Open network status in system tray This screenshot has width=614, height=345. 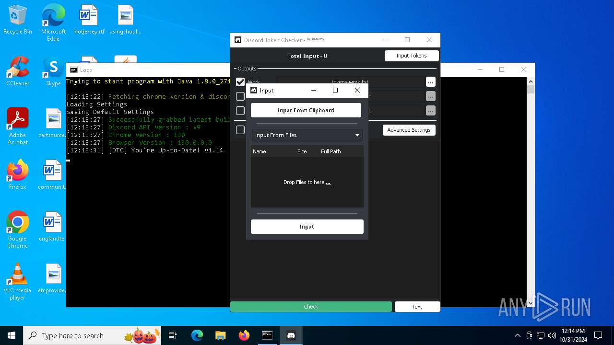coord(541,335)
